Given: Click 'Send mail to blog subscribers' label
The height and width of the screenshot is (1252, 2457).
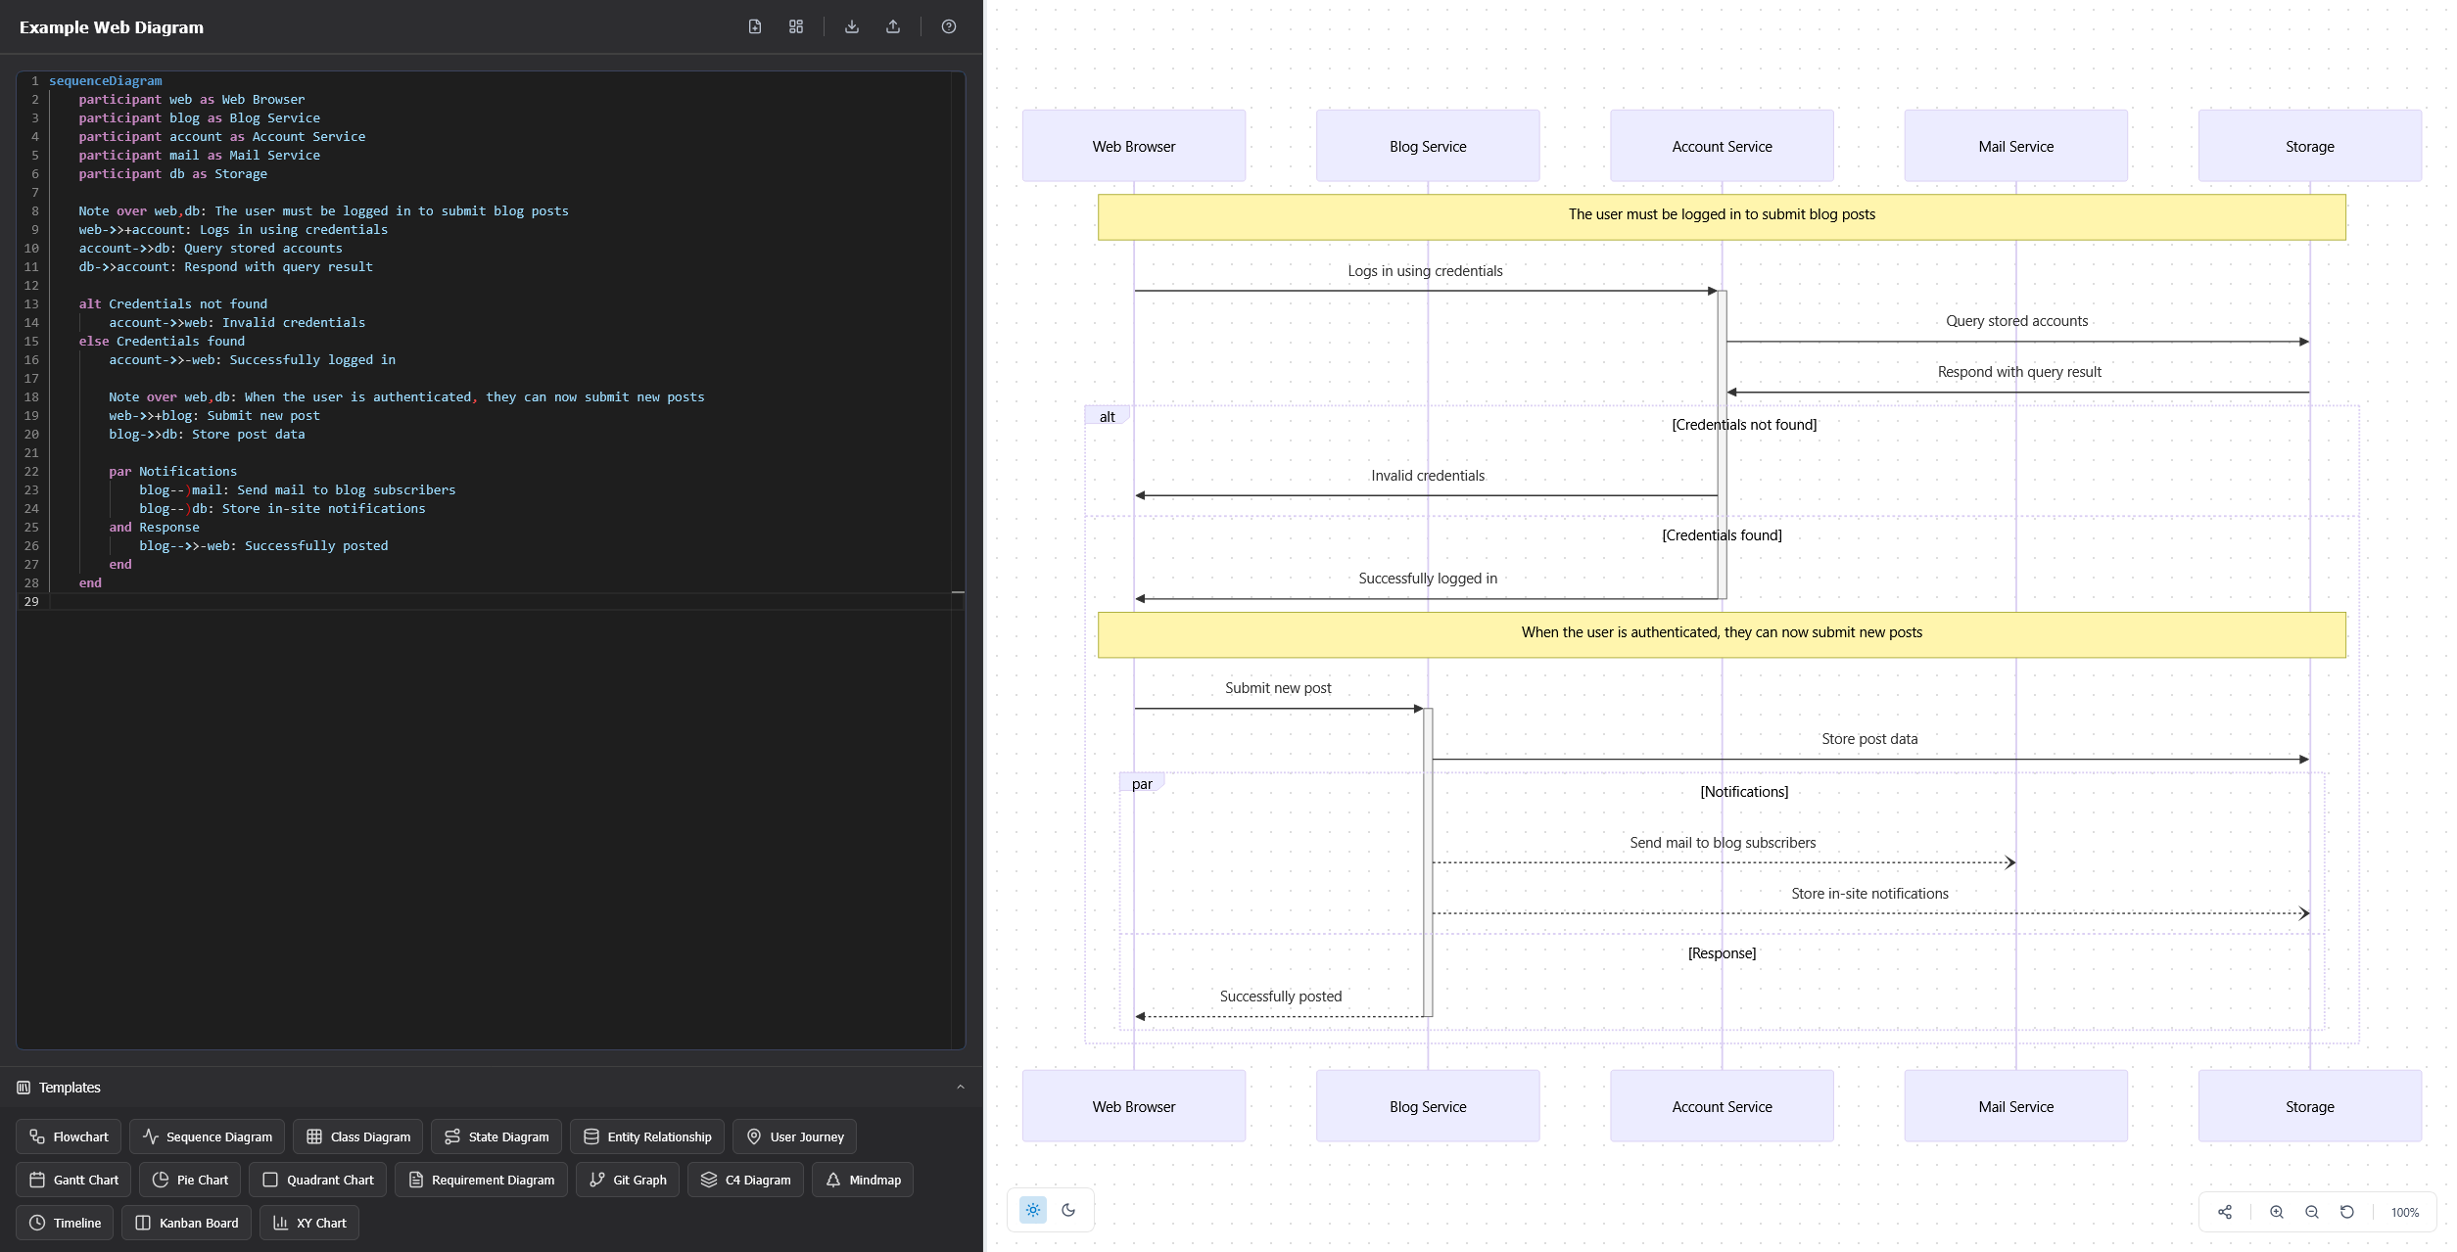Looking at the screenshot, I should click(1723, 843).
